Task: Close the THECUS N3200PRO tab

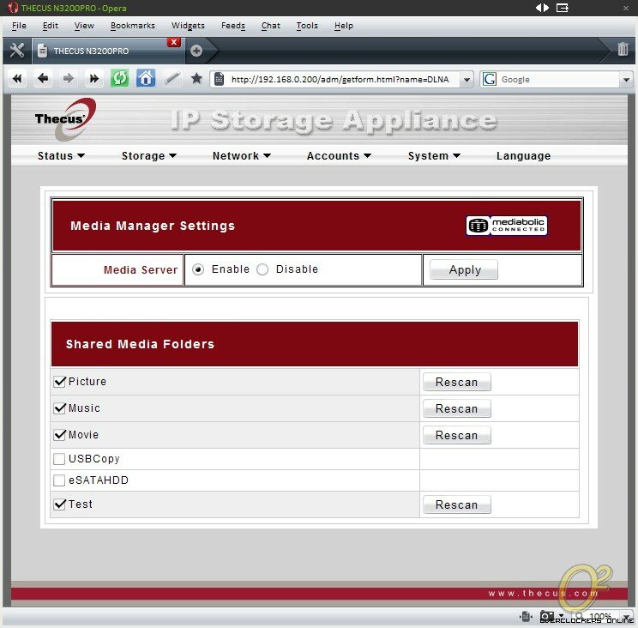Action: point(174,42)
